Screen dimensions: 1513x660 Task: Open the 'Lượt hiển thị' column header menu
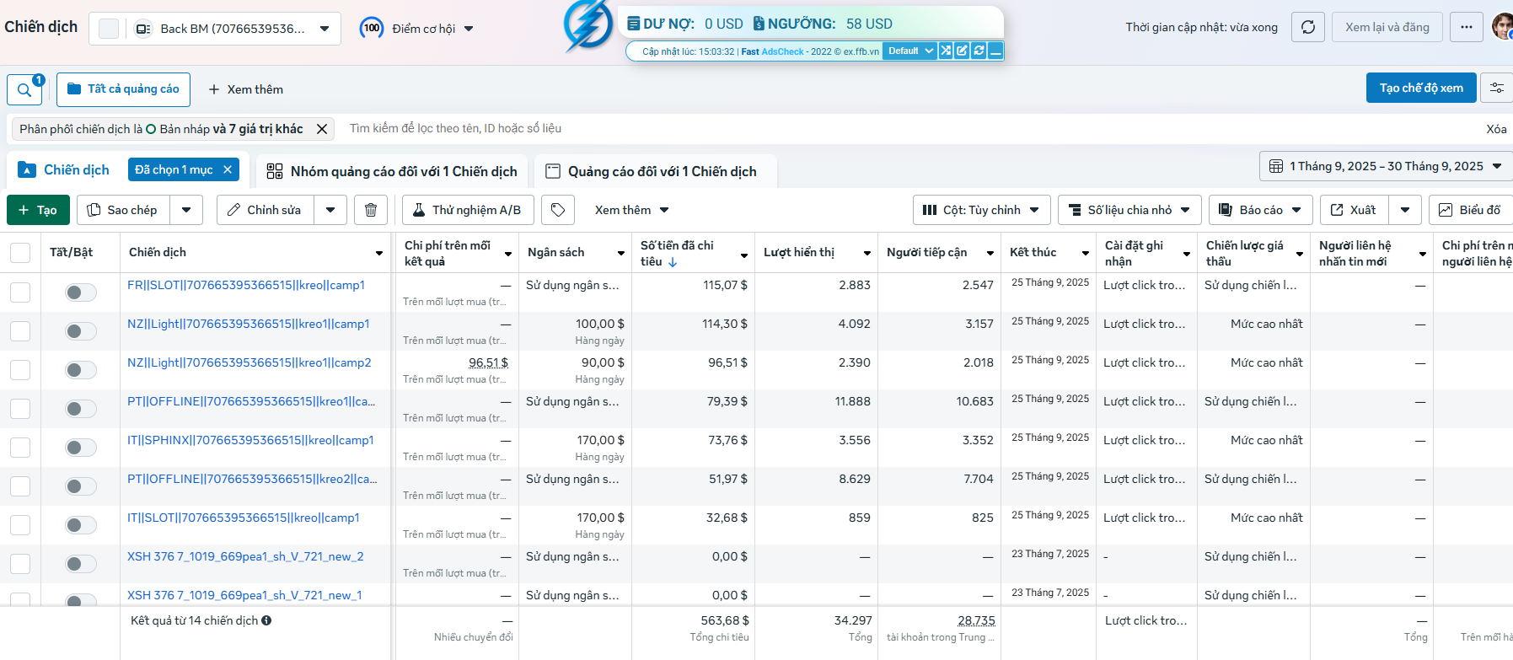point(867,253)
